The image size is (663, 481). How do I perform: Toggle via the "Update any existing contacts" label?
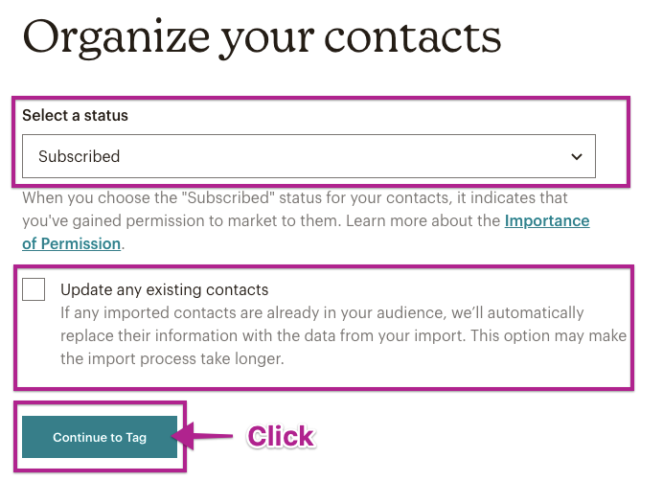tap(164, 289)
